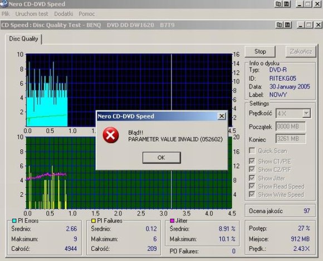Open the Uruchom test menu

click(32, 14)
